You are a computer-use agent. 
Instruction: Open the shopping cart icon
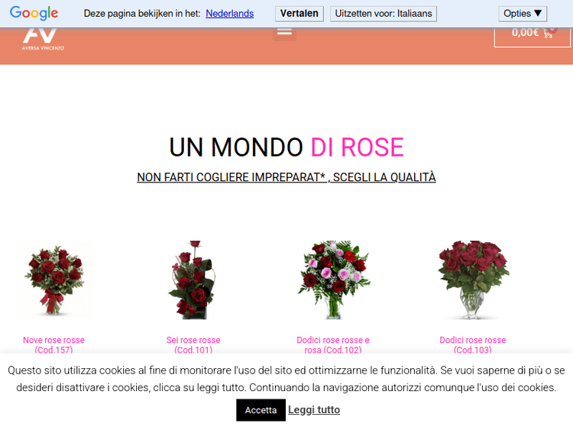548,33
